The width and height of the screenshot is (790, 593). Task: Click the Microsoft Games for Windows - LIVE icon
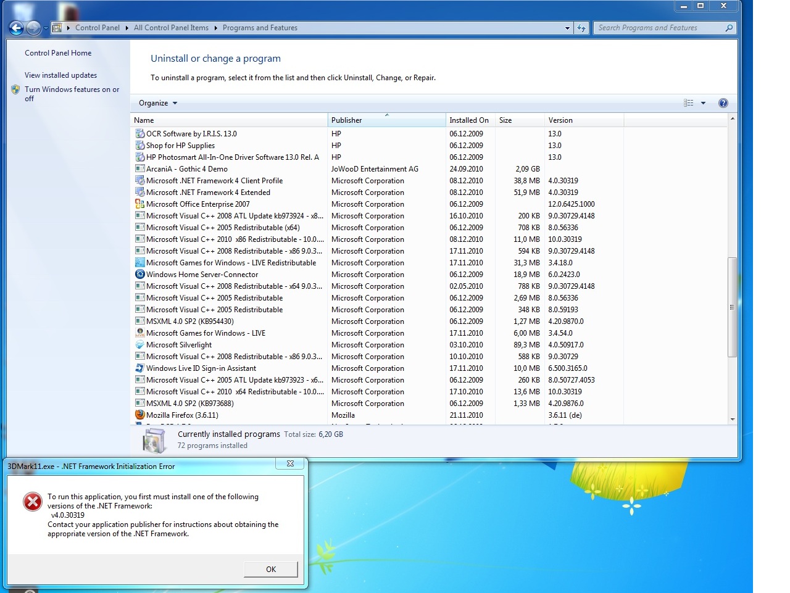pyautogui.click(x=140, y=333)
